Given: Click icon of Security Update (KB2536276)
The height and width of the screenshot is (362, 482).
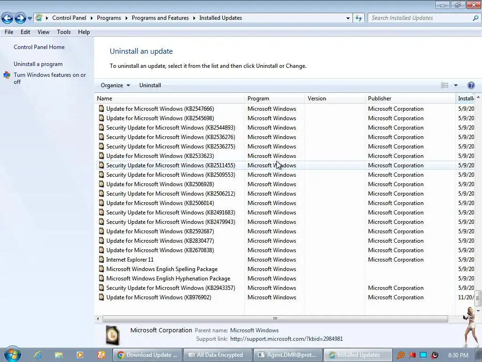Looking at the screenshot, I should (102, 137).
